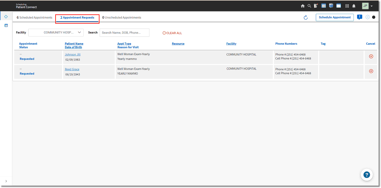This screenshot has width=381, height=188.
Task: Open the calendar grid icon in header
Action: pos(324,6)
